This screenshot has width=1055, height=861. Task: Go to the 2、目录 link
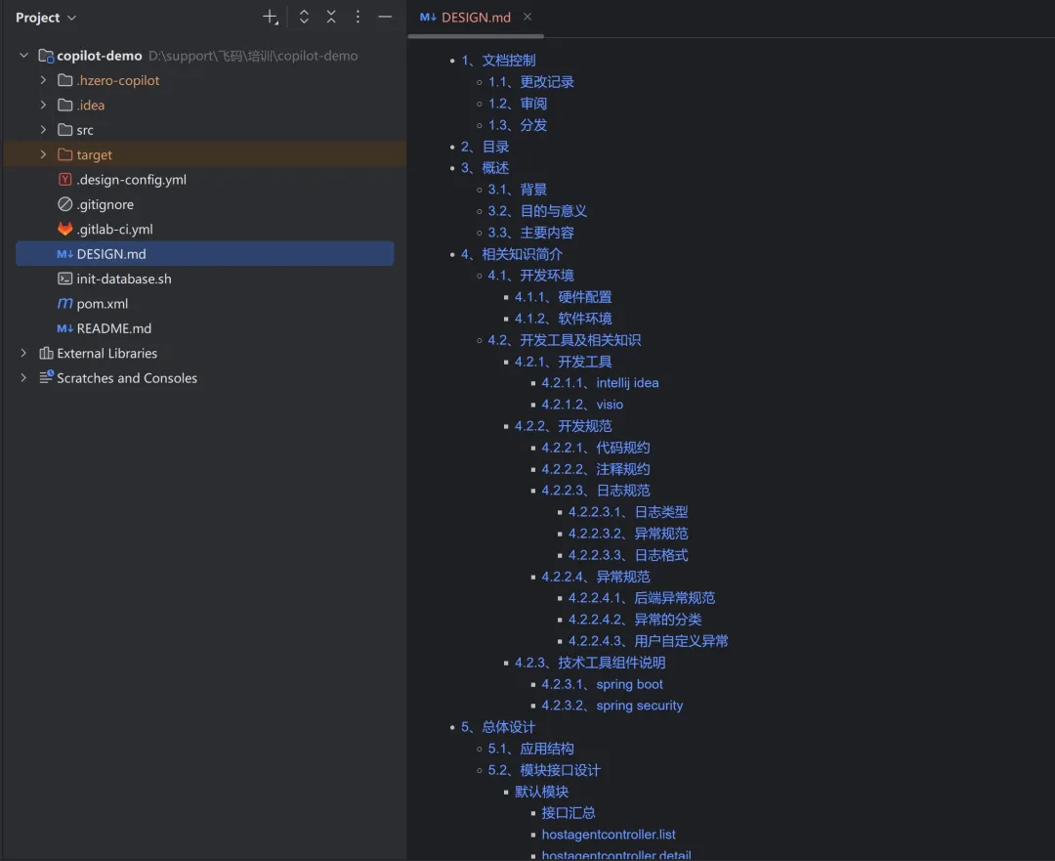click(485, 147)
